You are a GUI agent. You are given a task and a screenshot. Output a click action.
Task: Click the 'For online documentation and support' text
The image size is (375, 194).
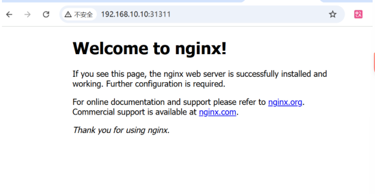142,102
